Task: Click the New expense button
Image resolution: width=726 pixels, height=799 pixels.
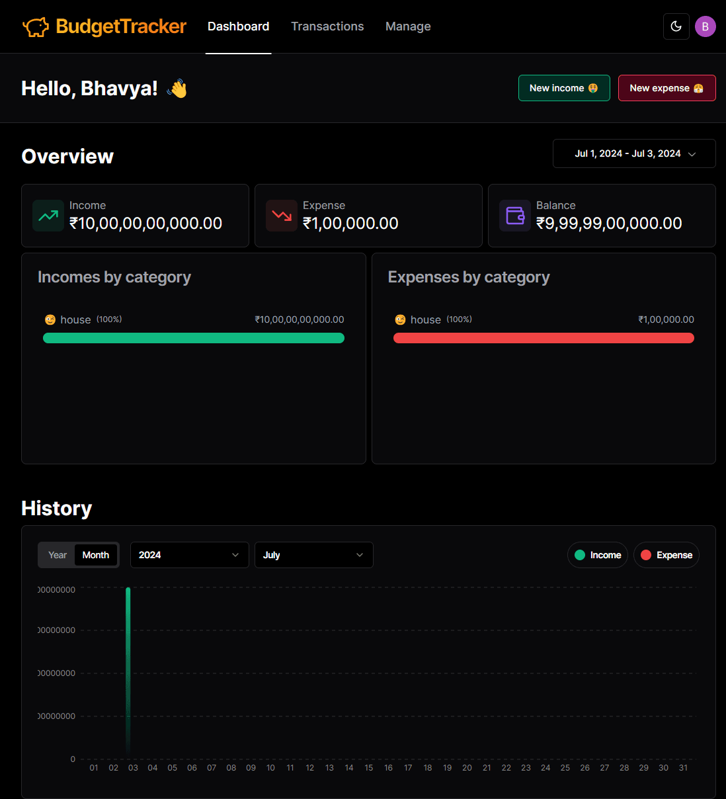Action: pyautogui.click(x=666, y=88)
